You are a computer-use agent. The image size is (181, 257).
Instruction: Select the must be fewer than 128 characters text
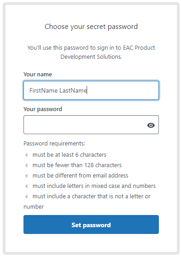tap(77, 165)
